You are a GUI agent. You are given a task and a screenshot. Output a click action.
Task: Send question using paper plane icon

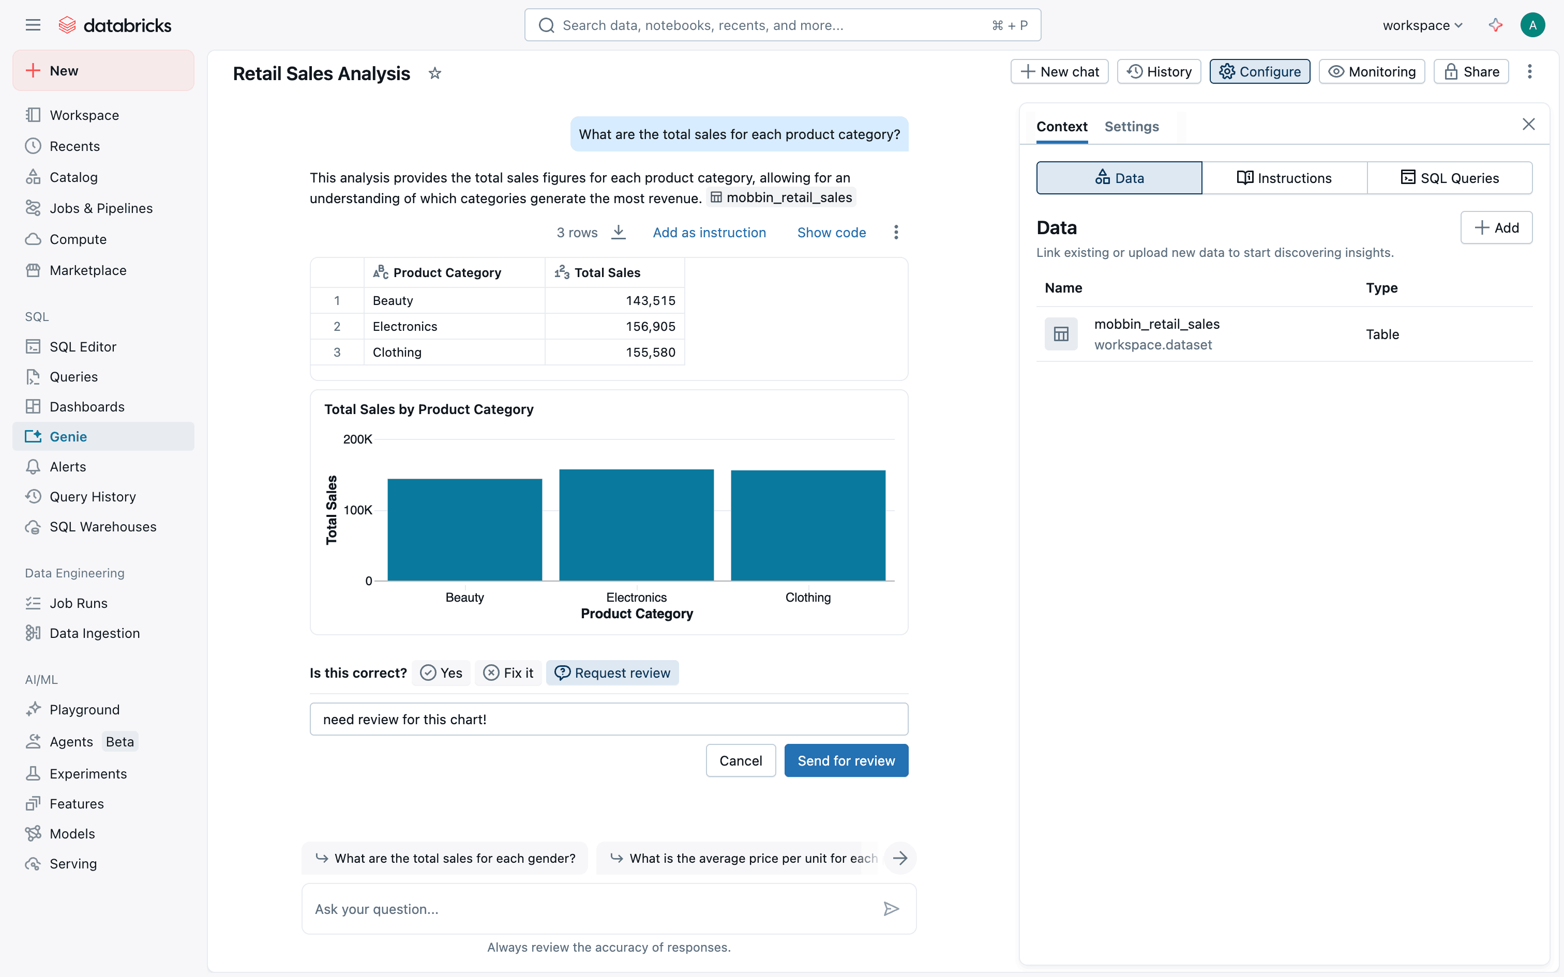coord(891,909)
